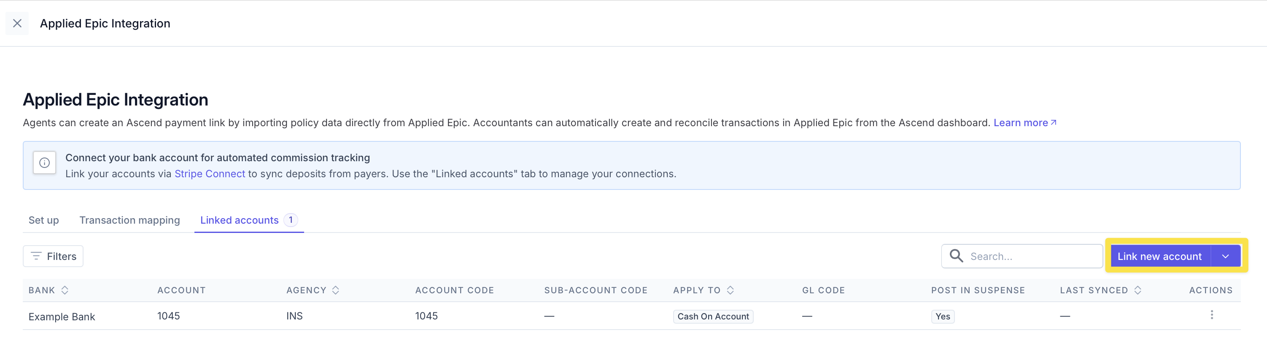1267x357 pixels.
Task: Click the Sub-Account Code column header
Action: 596,290
